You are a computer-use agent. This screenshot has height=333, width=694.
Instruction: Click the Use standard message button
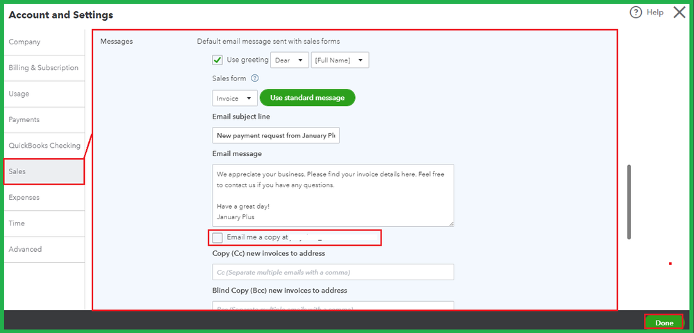click(x=307, y=98)
